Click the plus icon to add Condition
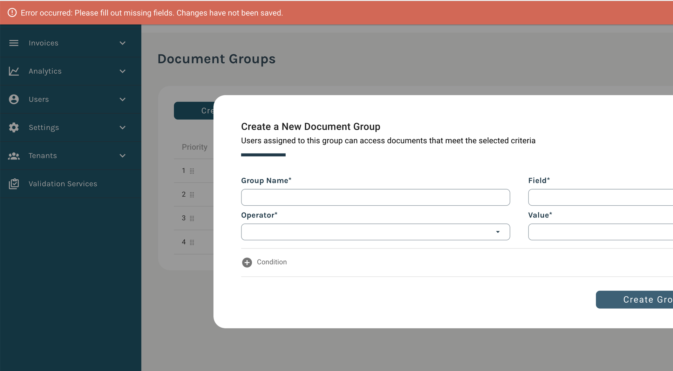 pyautogui.click(x=247, y=262)
